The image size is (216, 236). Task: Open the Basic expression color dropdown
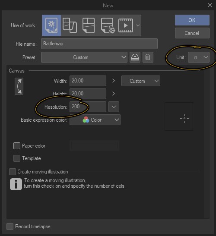pos(95,120)
